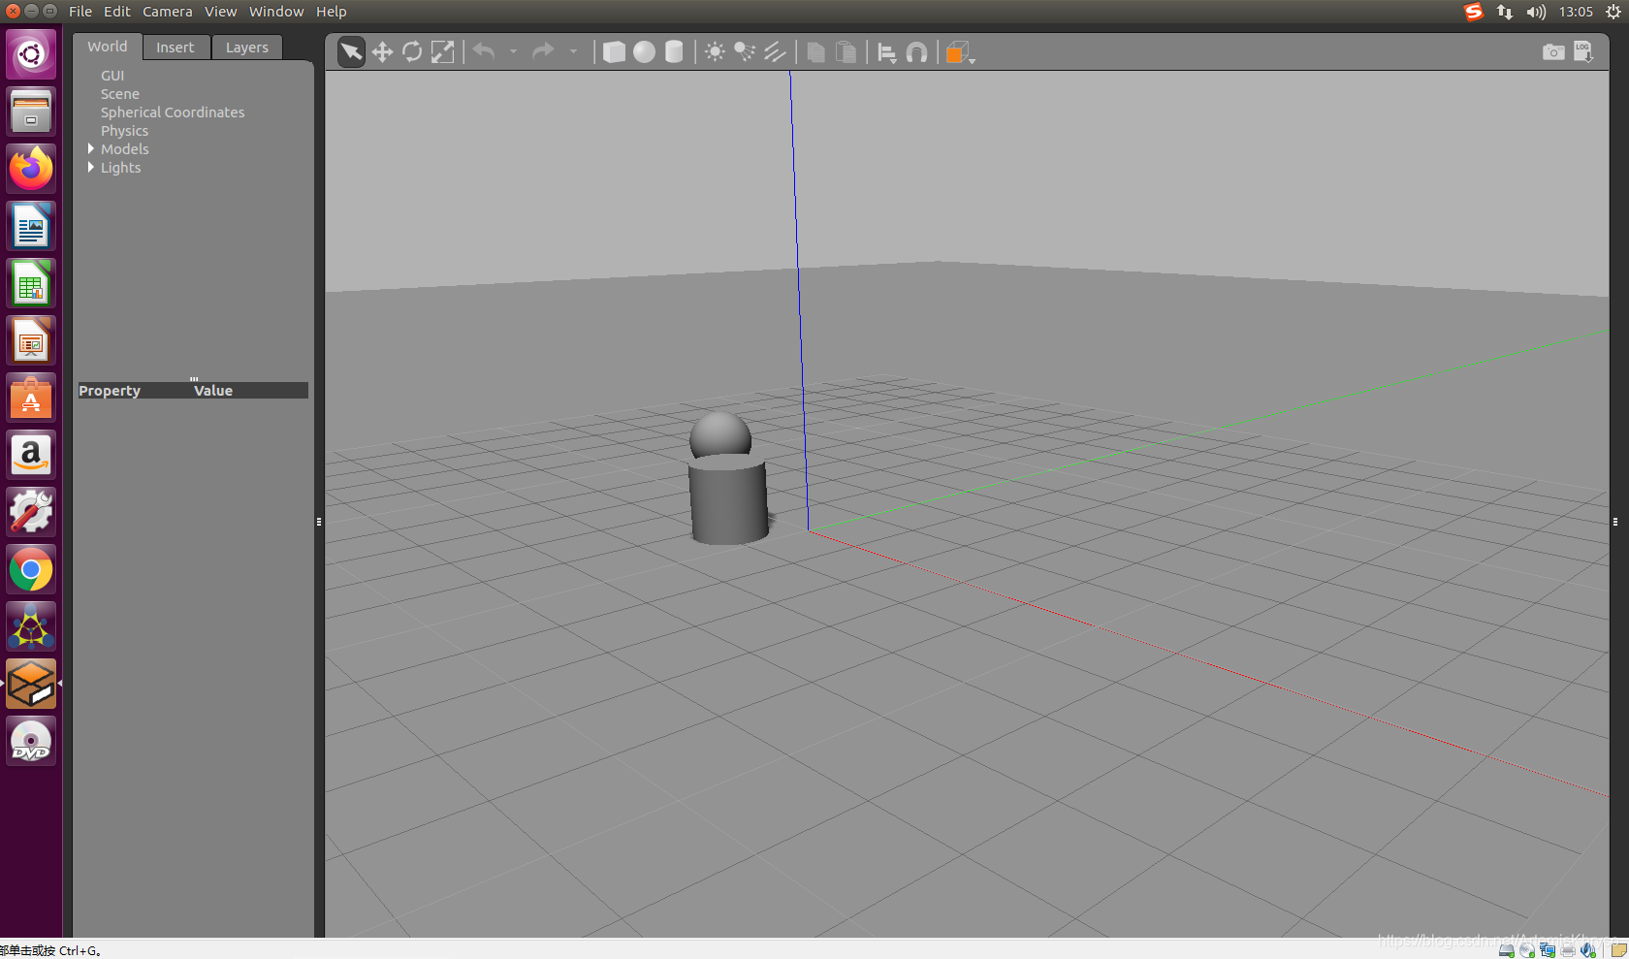This screenshot has width=1629, height=959.
Task: Activate the translate mode tool
Action: (382, 51)
